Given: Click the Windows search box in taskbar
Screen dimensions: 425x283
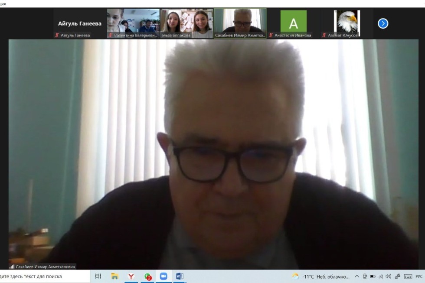Looking at the screenshot, I should tap(43, 276).
